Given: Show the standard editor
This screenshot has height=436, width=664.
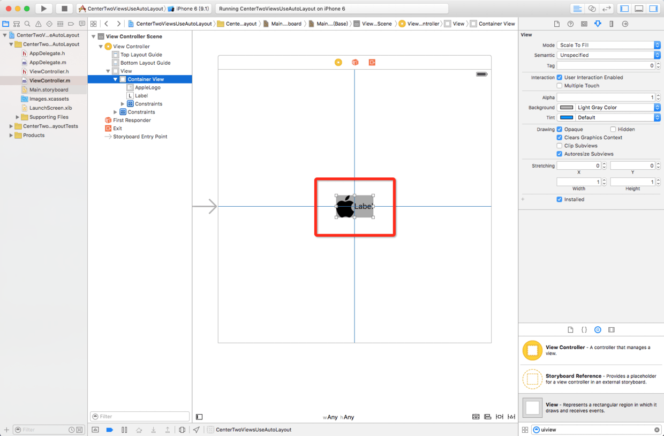Looking at the screenshot, I should (577, 9).
